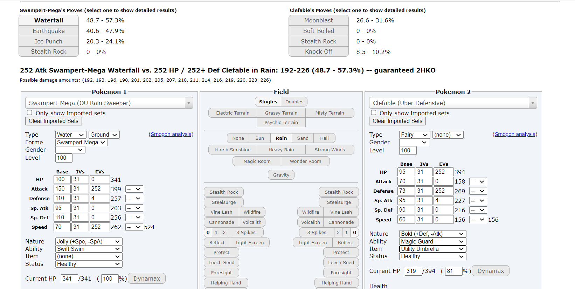This screenshot has width=575, height=289.
Task: Check Pokémon 2 'Only show imported sets'
Action: (x=374, y=113)
